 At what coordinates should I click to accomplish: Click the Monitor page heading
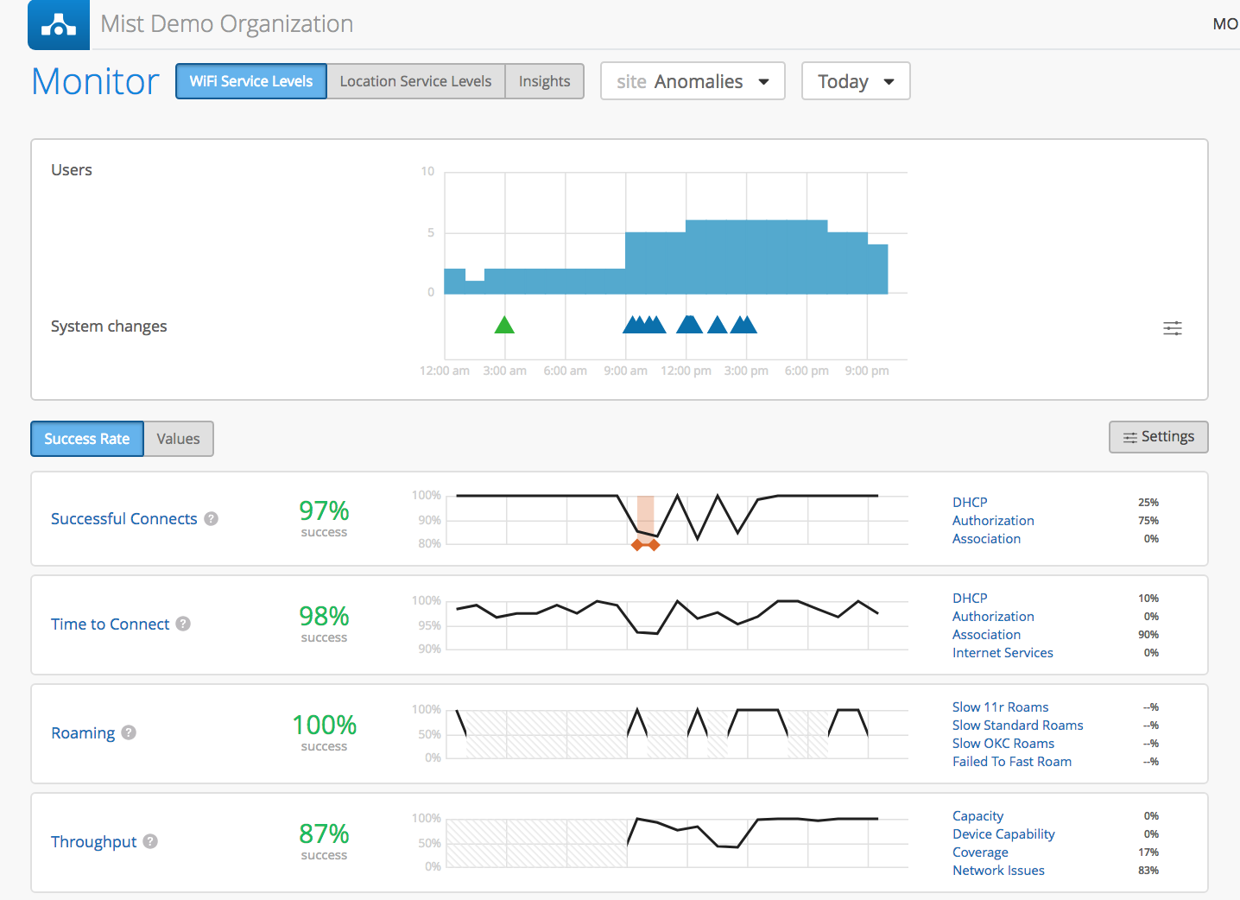click(95, 81)
